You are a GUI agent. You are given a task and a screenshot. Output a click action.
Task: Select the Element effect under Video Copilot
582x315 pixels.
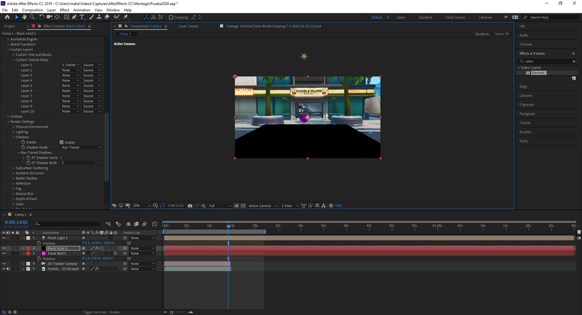click(x=538, y=73)
